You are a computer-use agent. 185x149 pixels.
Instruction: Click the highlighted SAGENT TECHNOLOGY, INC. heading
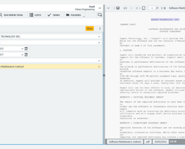pyautogui.click(x=165, y=20)
